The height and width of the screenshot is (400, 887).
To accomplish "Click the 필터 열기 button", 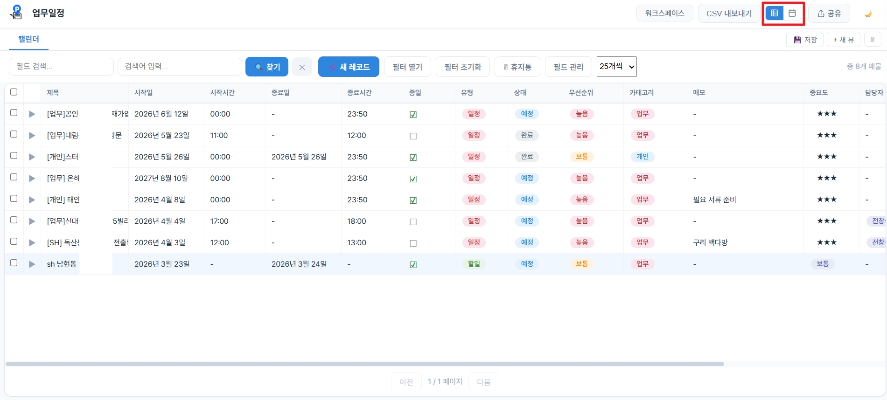I will [x=407, y=67].
